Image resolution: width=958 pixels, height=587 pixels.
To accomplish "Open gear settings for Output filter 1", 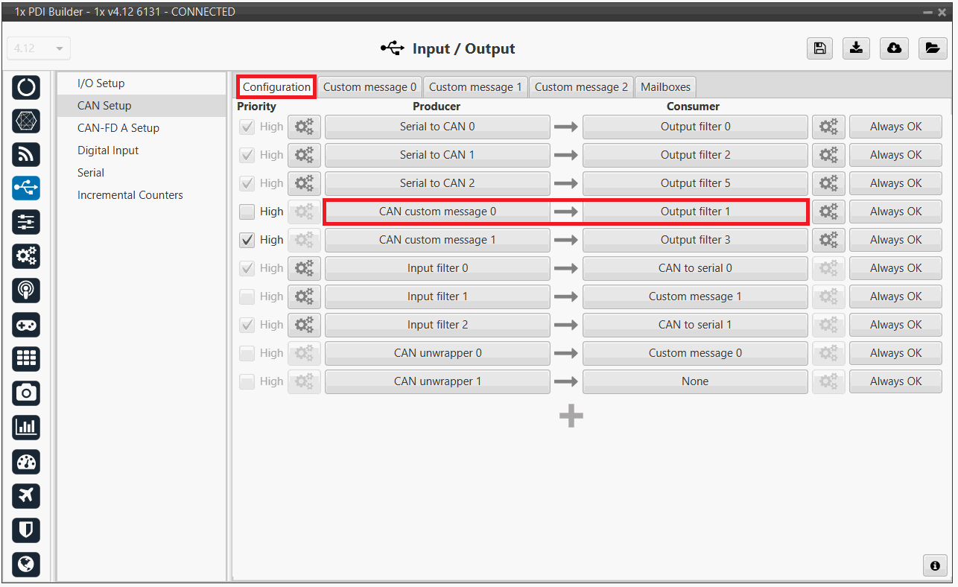I will point(828,212).
